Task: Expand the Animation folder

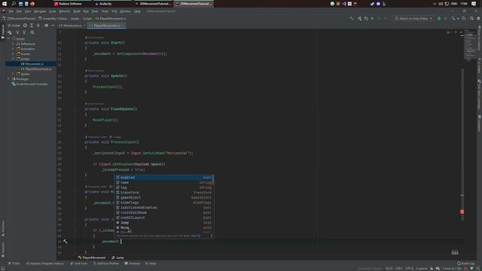Action: pyautogui.click(x=13, y=49)
